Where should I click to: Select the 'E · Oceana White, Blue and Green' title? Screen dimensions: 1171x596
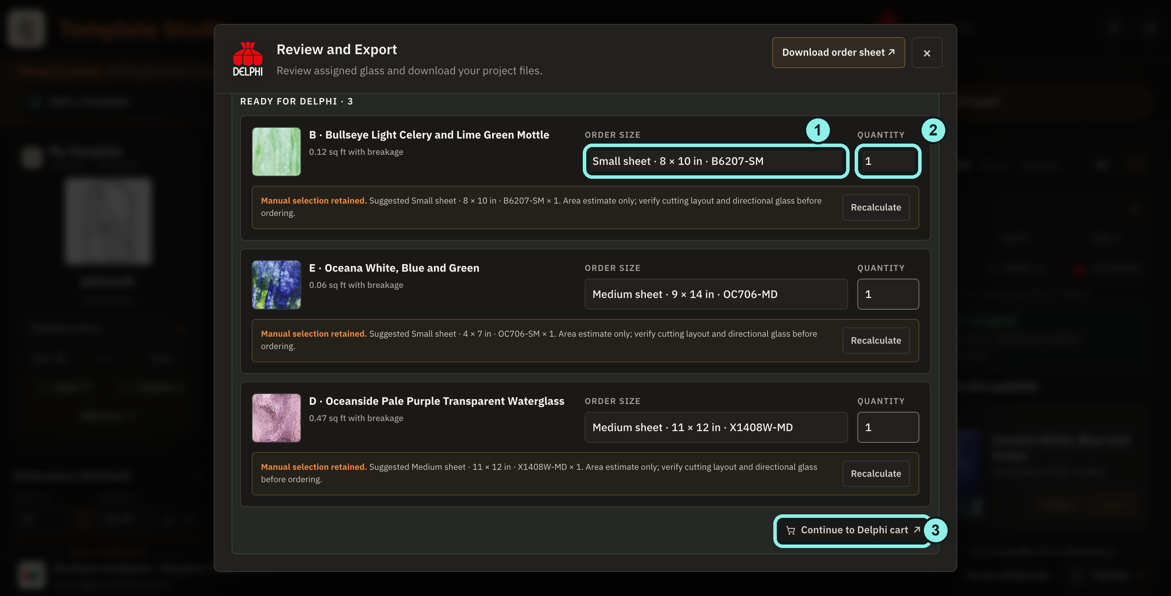[394, 268]
